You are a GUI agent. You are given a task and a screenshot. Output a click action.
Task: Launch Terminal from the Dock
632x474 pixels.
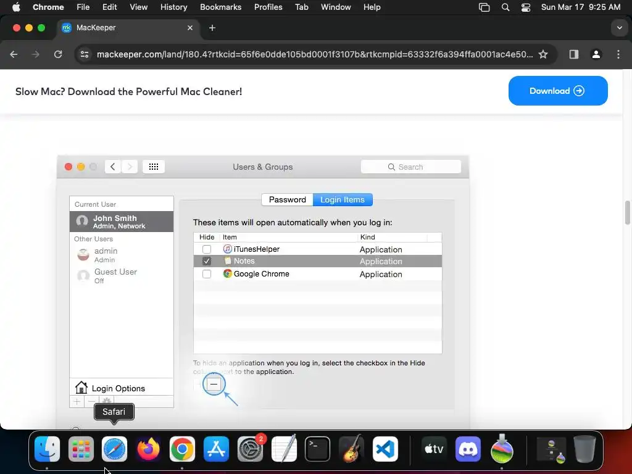[318, 449]
